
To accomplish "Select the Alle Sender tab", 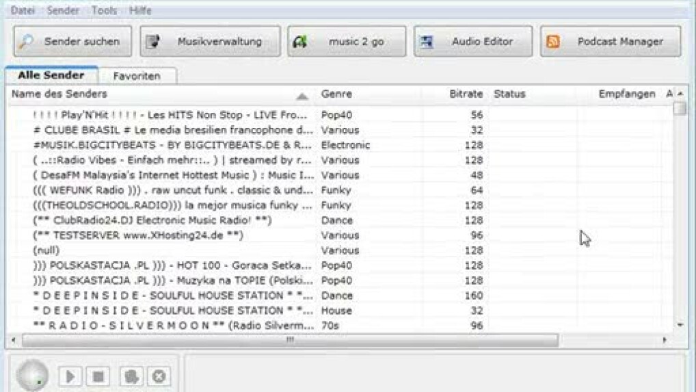I will point(51,75).
